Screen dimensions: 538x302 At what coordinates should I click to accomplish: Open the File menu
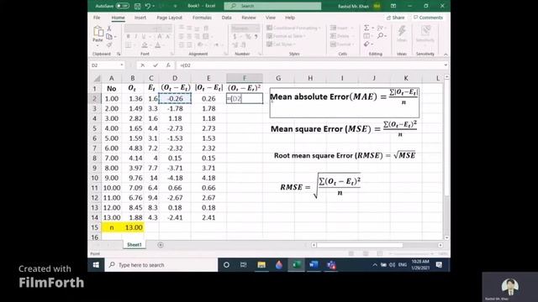point(97,18)
